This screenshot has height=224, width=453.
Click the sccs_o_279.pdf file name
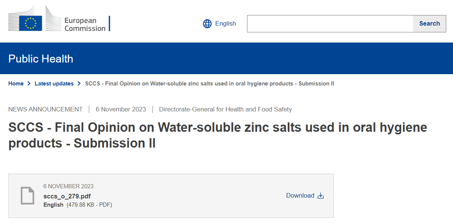[67, 196]
